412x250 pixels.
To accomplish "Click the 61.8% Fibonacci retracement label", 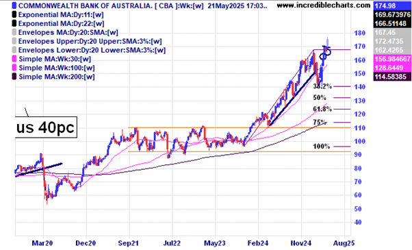I will 322,109.
